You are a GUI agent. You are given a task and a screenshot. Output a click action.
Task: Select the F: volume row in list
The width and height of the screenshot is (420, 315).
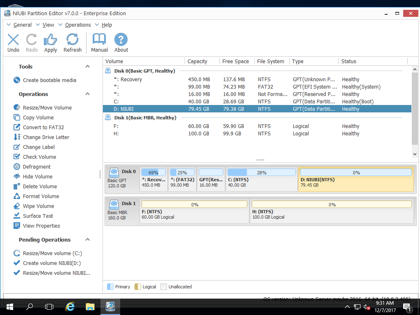tap(257, 126)
